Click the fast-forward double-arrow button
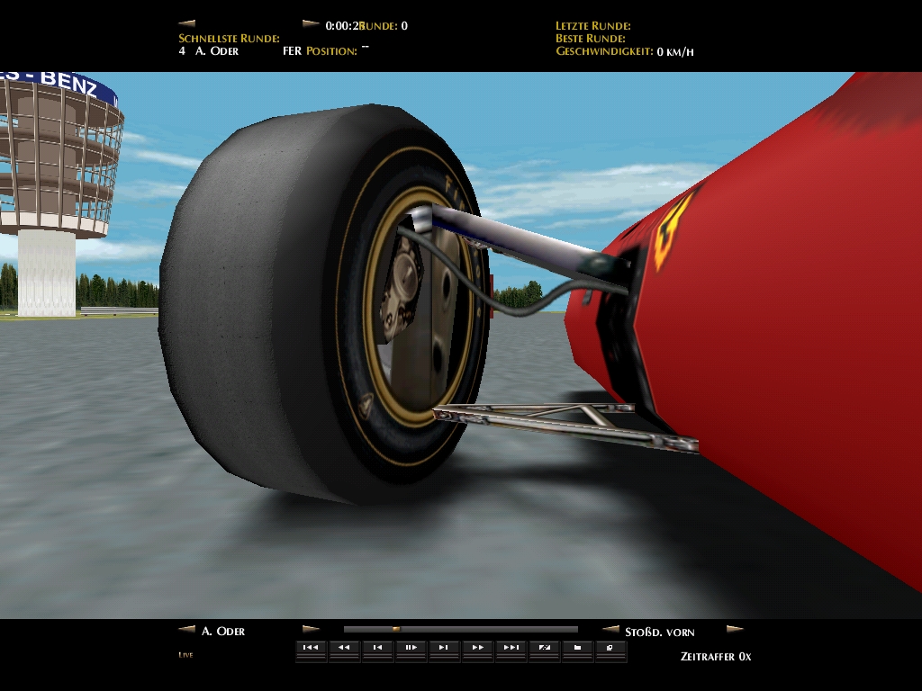Image resolution: width=922 pixels, height=691 pixels. (x=477, y=648)
